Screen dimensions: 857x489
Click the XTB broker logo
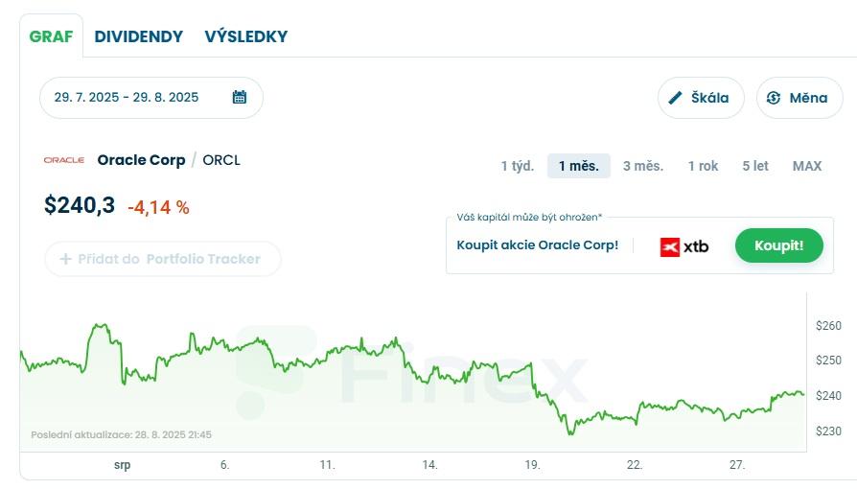coord(684,246)
